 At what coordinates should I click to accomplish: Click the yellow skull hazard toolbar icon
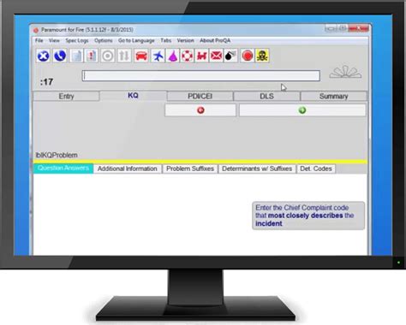pyautogui.click(x=262, y=56)
